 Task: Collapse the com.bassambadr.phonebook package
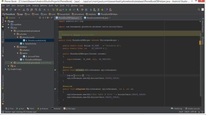coord(12,31)
